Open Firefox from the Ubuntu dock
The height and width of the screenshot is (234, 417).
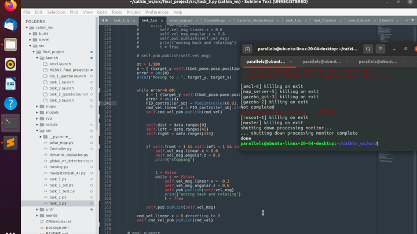(x=10, y=7)
